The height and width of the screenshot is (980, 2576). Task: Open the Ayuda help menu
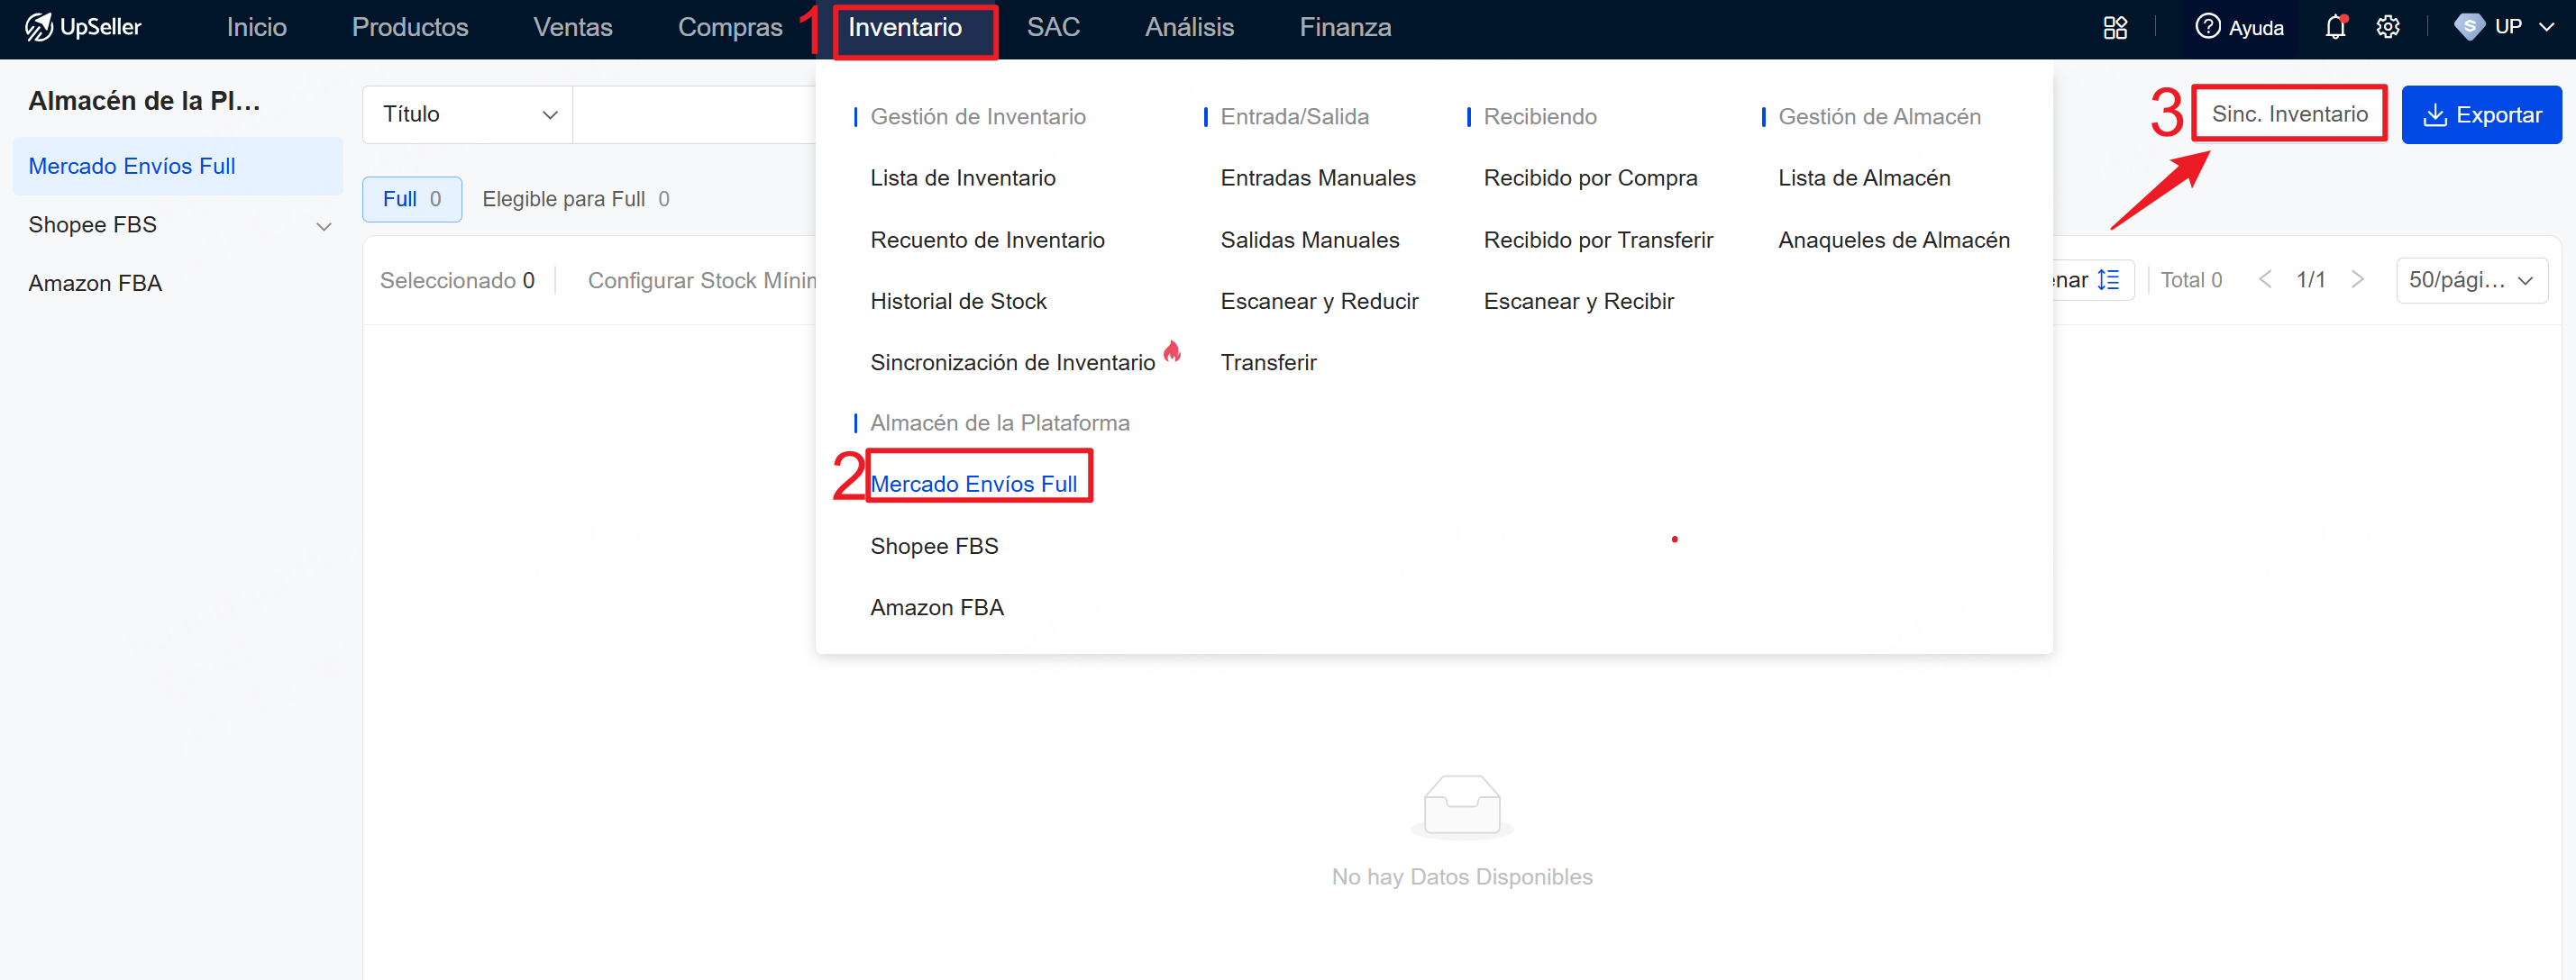click(x=2239, y=27)
